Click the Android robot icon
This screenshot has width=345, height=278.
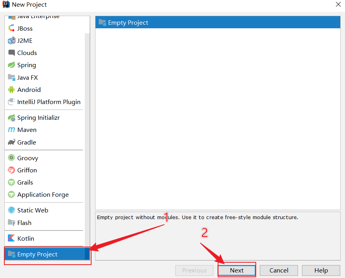tap(11, 90)
